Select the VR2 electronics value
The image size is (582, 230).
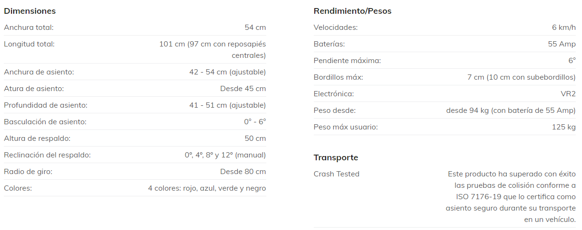click(x=568, y=94)
